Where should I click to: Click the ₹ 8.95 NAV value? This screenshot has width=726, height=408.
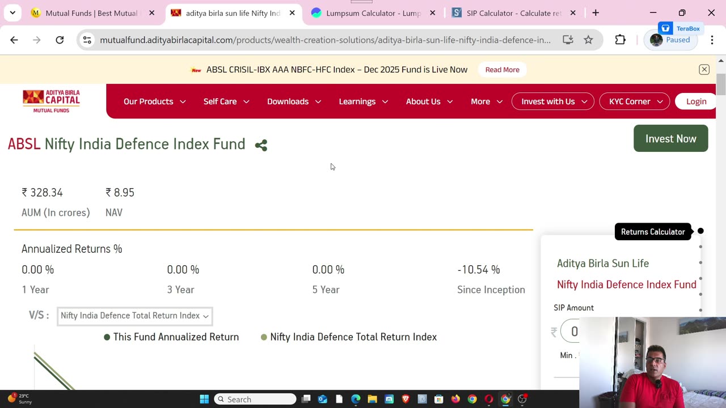(120, 193)
